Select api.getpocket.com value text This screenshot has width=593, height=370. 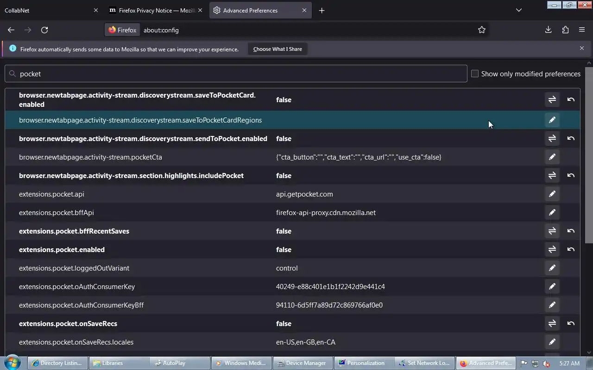tap(304, 194)
